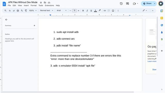The width and height of the screenshot is (165, 93).
Task: Check cloud save status icon
Action: point(49,3)
